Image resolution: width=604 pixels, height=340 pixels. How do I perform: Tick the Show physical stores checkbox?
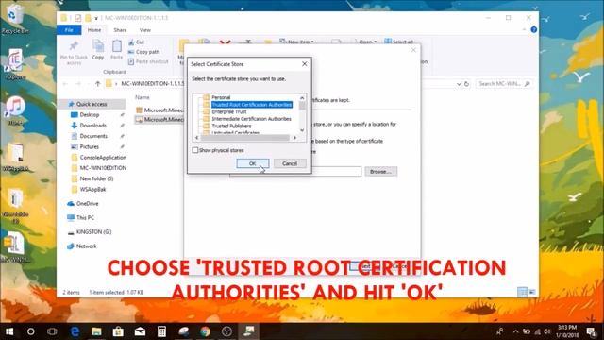tap(195, 150)
